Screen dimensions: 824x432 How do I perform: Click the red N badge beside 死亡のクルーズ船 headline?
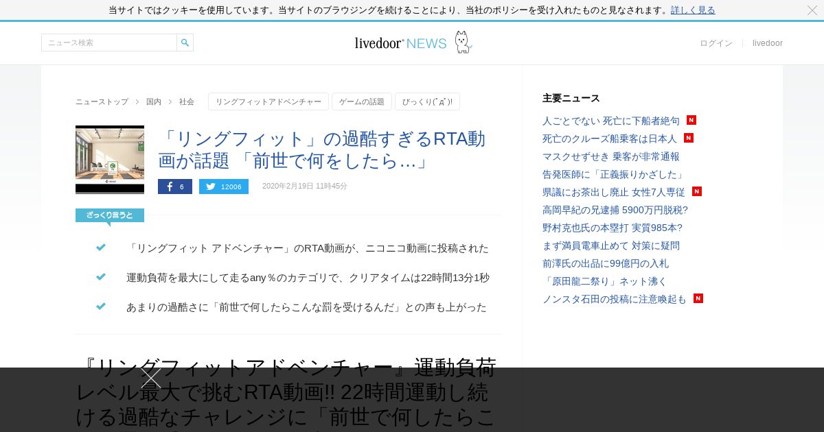[689, 138]
